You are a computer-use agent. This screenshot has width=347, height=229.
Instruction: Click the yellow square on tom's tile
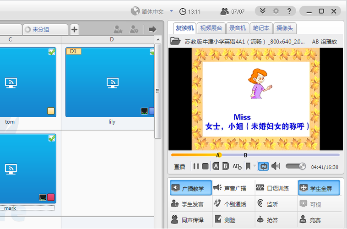(51, 111)
